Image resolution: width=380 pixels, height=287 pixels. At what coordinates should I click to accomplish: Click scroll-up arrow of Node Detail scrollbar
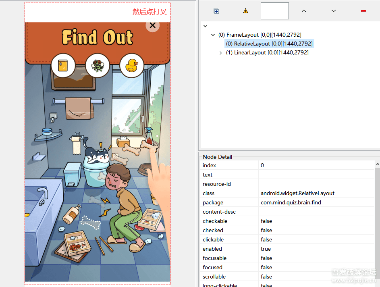tap(378, 164)
